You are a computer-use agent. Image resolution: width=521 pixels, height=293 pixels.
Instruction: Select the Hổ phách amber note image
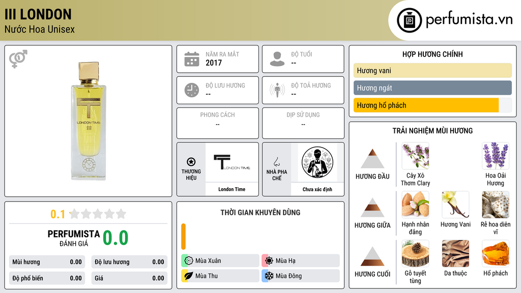(x=496, y=253)
